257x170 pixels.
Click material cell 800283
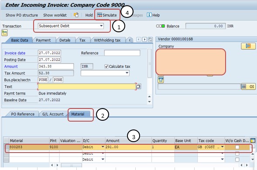tap(29, 147)
